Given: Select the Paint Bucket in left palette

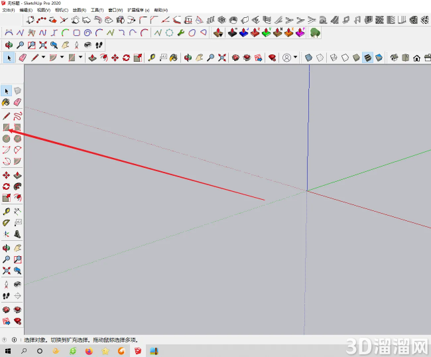Looking at the screenshot, I should tap(6, 102).
